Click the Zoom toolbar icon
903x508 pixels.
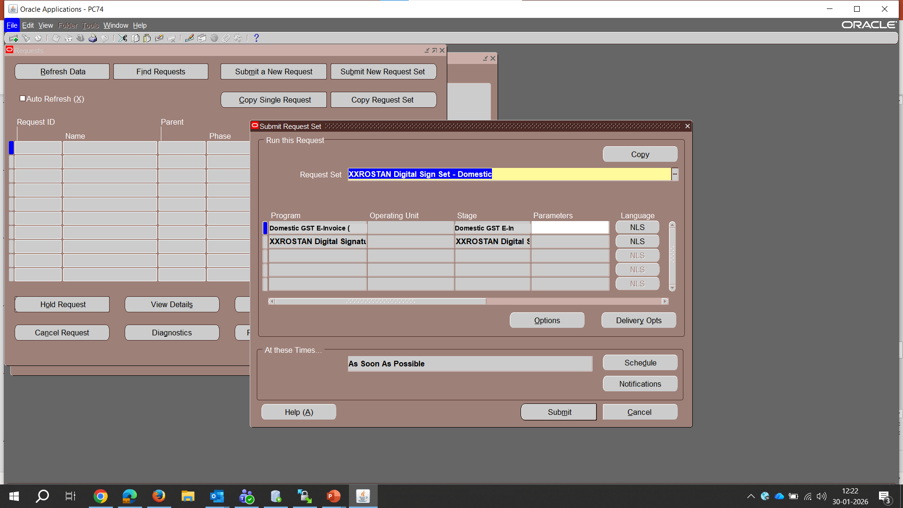tap(202, 38)
